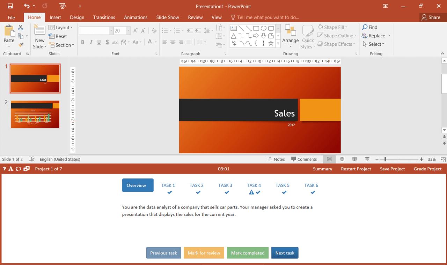Open the Transitions tab
447x265 pixels.
(104, 17)
